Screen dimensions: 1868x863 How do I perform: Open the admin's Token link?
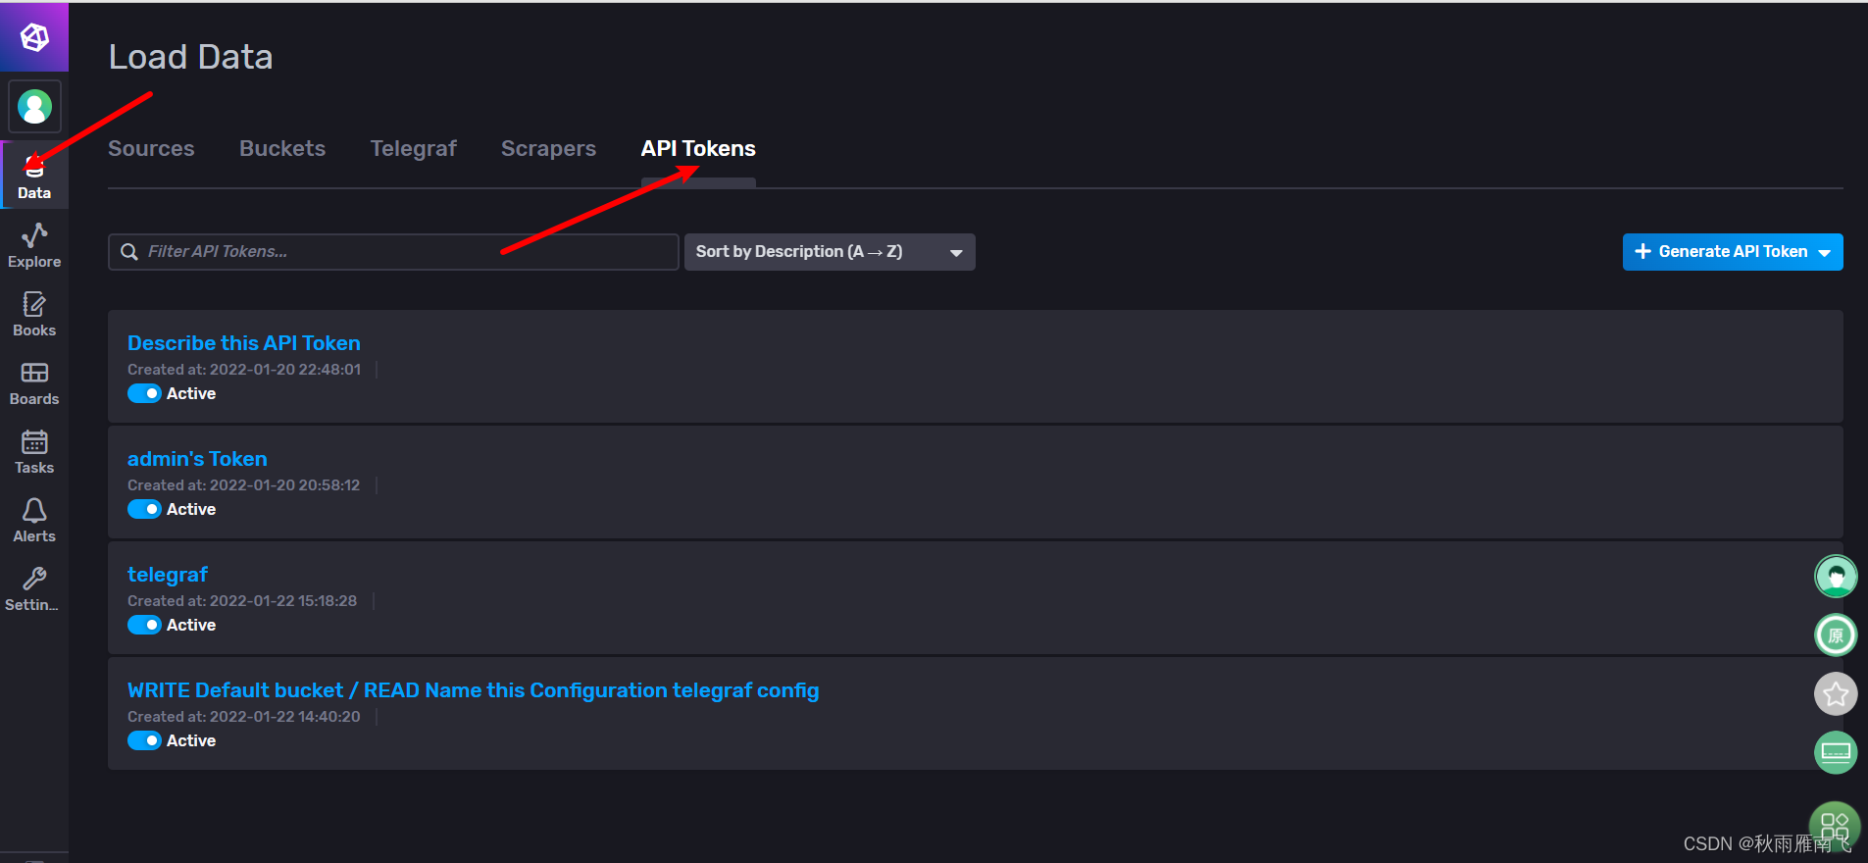point(197,459)
